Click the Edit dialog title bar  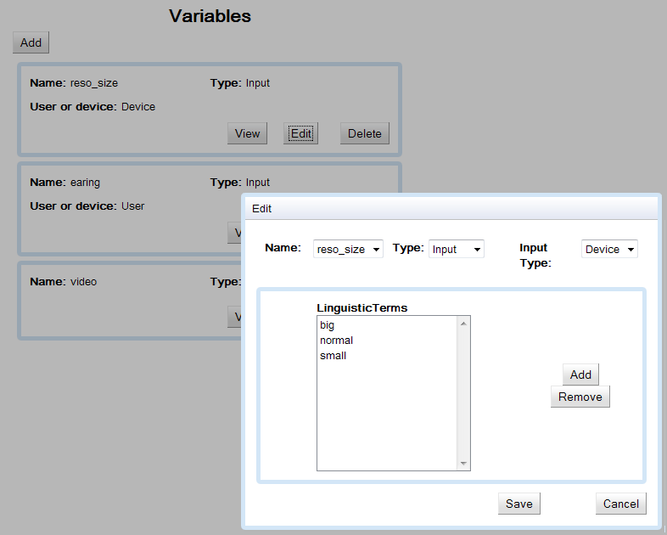[450, 208]
